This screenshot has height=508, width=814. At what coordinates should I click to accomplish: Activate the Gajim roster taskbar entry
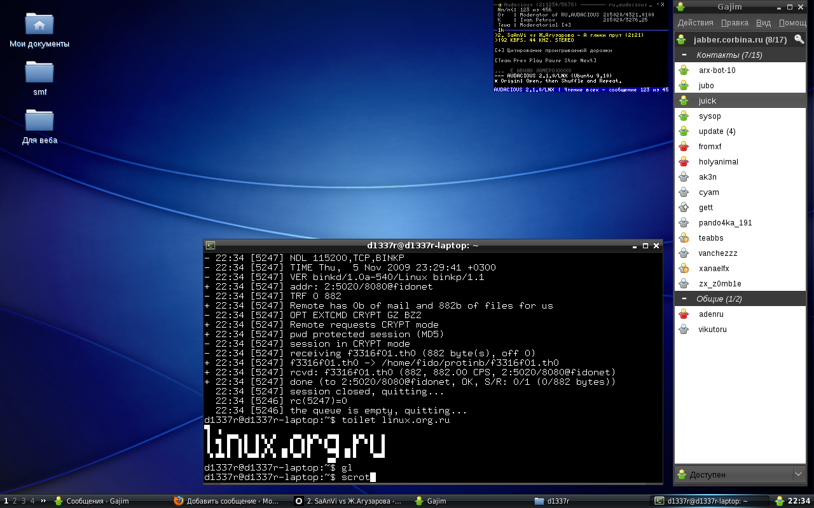coord(471,501)
